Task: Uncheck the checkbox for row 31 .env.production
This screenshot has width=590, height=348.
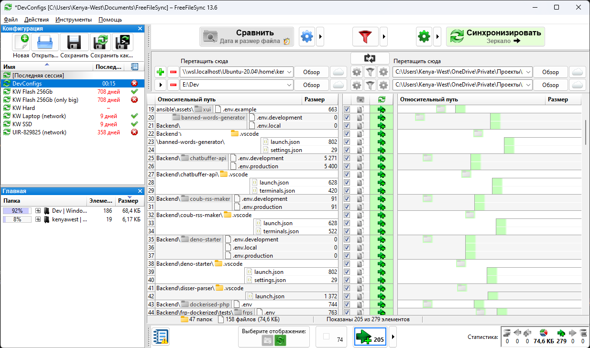Action: click(347, 207)
